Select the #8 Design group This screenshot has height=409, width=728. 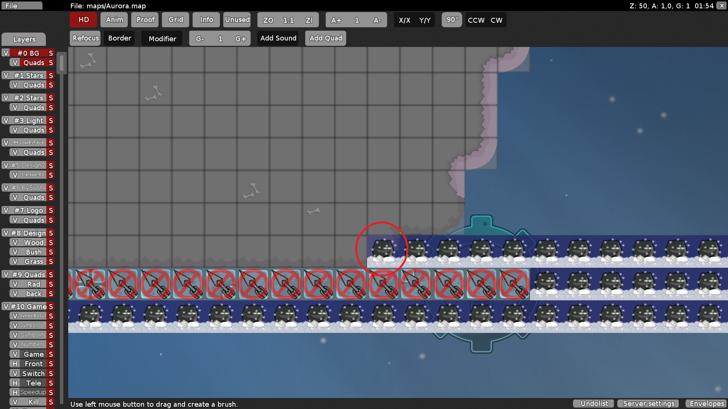tap(28, 233)
